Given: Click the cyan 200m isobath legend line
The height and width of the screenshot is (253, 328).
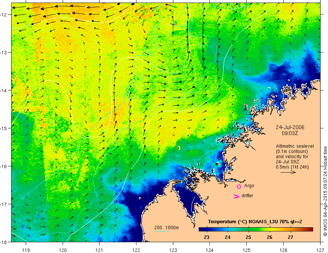Looking at the screenshot, I should coord(162,231).
